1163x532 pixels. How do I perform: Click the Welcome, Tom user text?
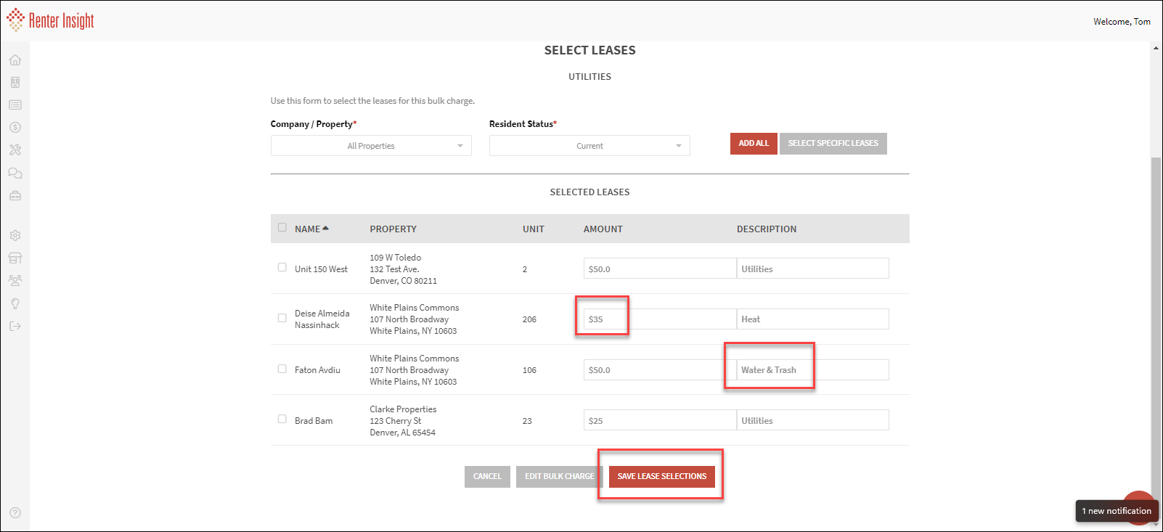pyautogui.click(x=1122, y=22)
